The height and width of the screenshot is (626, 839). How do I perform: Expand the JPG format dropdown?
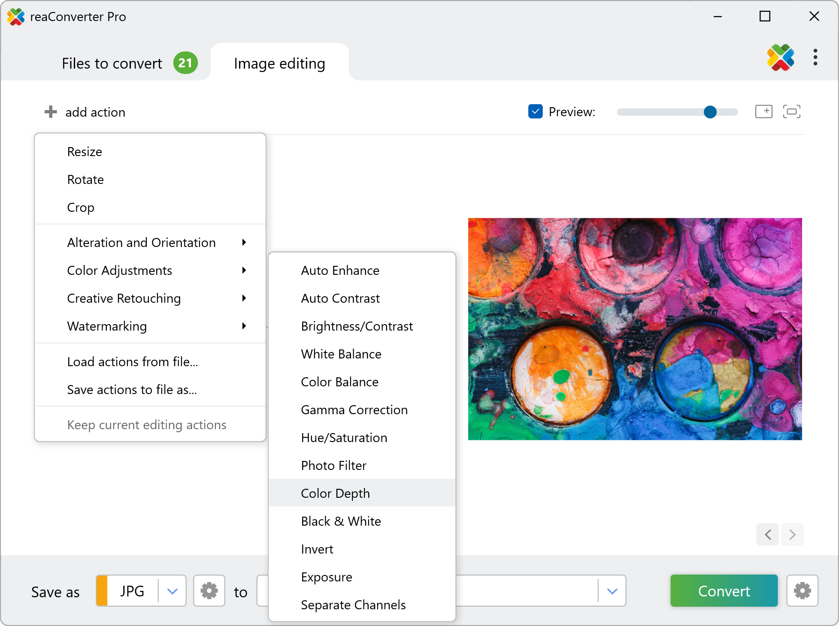pos(173,591)
